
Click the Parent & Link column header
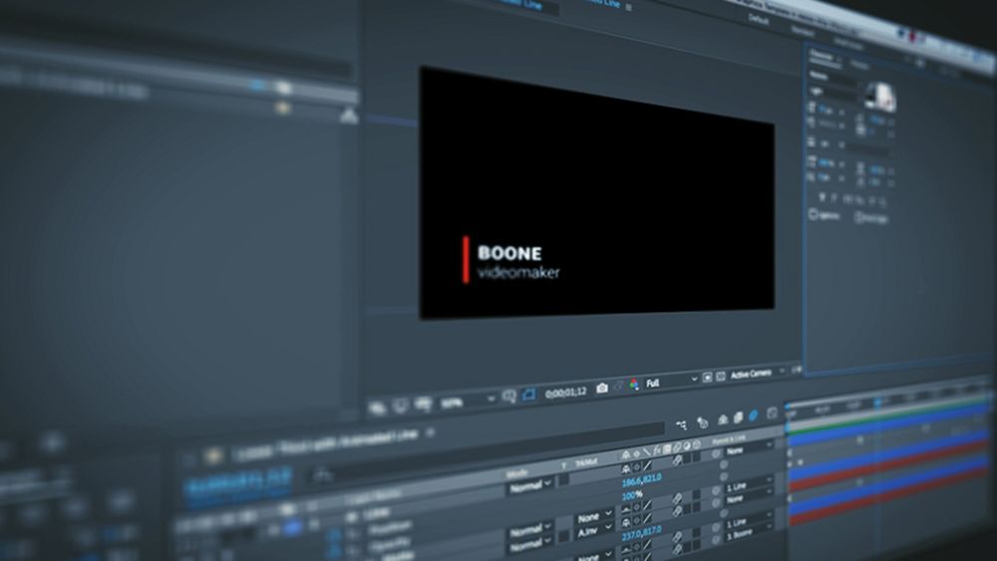click(729, 440)
